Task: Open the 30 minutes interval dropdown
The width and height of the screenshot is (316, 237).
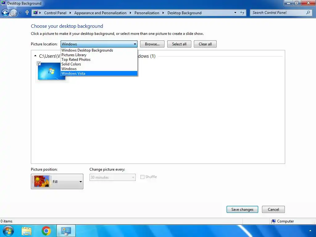Action: click(112, 177)
